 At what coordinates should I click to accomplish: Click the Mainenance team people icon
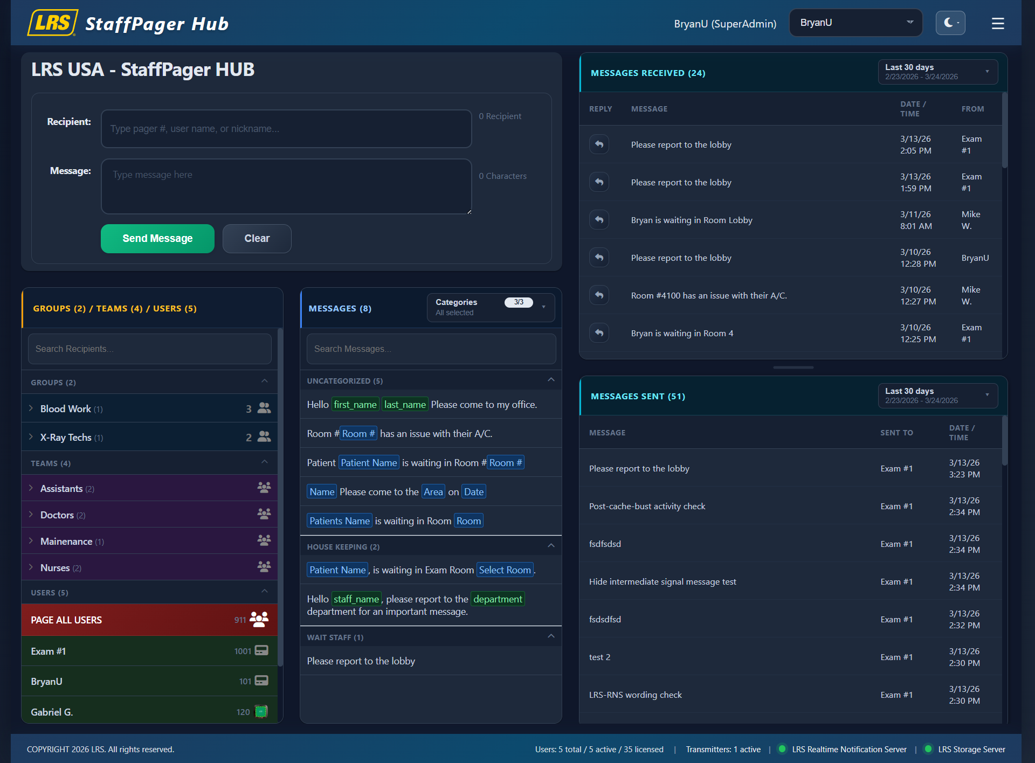tap(264, 540)
